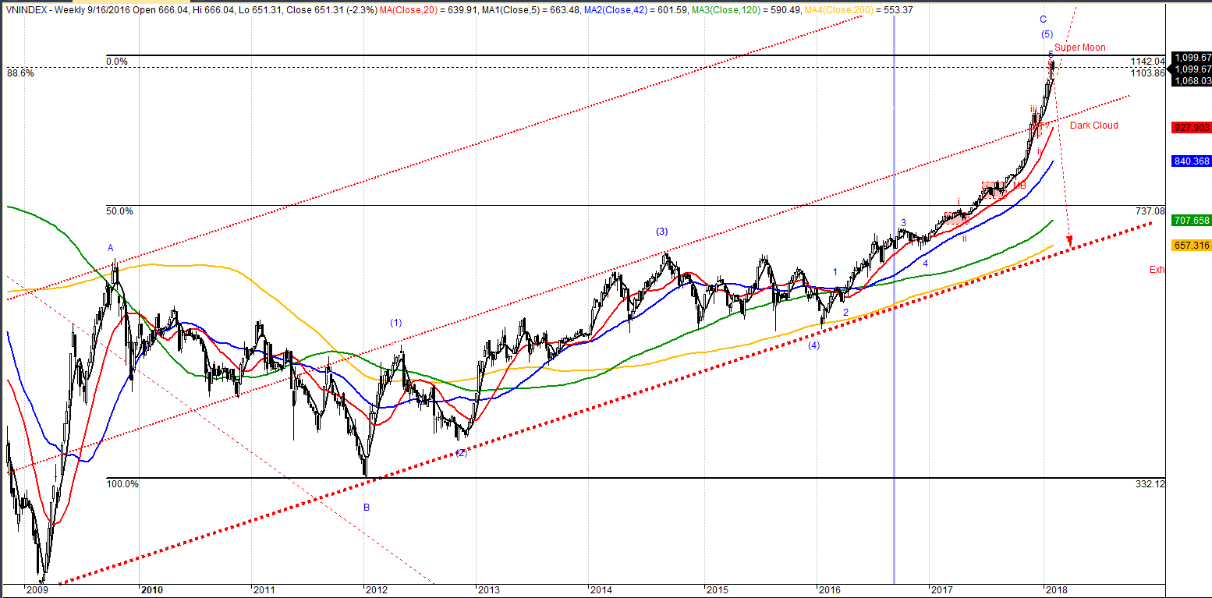Click the wave (4) label near 2016
Screen dimensions: 1212x598
point(813,345)
